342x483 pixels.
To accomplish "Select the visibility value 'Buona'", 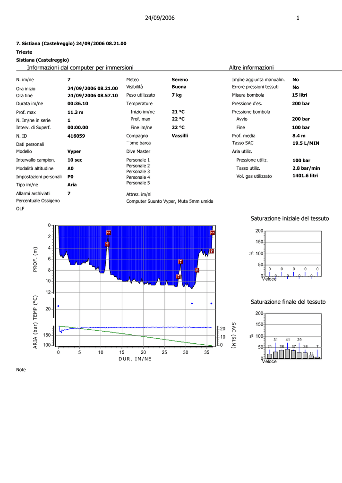I will (x=179, y=87).
